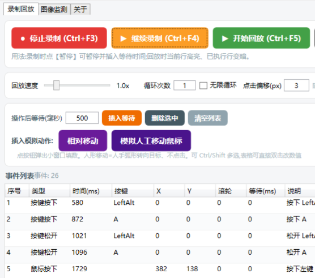
Task: Click the purple 相对移动 button
Action: [x=83, y=141]
